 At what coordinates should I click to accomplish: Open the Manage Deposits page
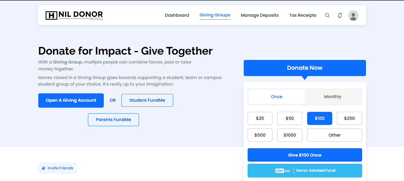tap(260, 15)
